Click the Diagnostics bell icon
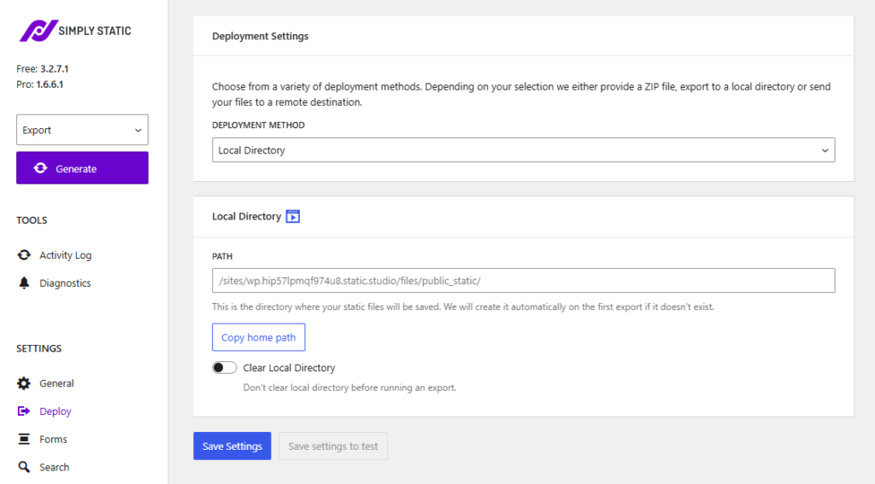This screenshot has width=875, height=484. point(24,283)
